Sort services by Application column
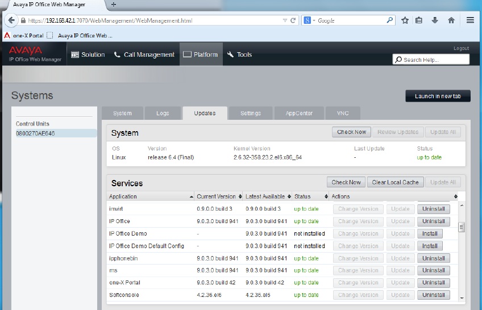The image size is (482, 310). (x=151, y=196)
